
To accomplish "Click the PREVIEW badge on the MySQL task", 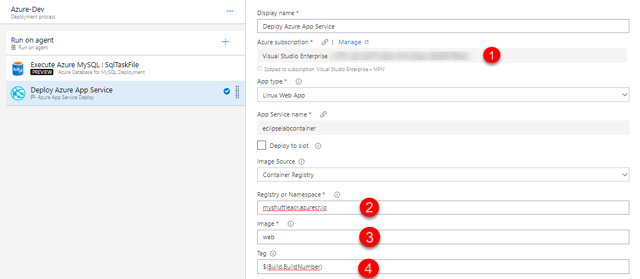I will [x=42, y=72].
